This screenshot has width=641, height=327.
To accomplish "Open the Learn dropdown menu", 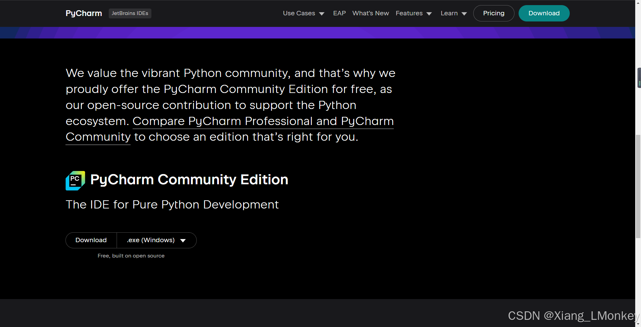I will (x=449, y=13).
